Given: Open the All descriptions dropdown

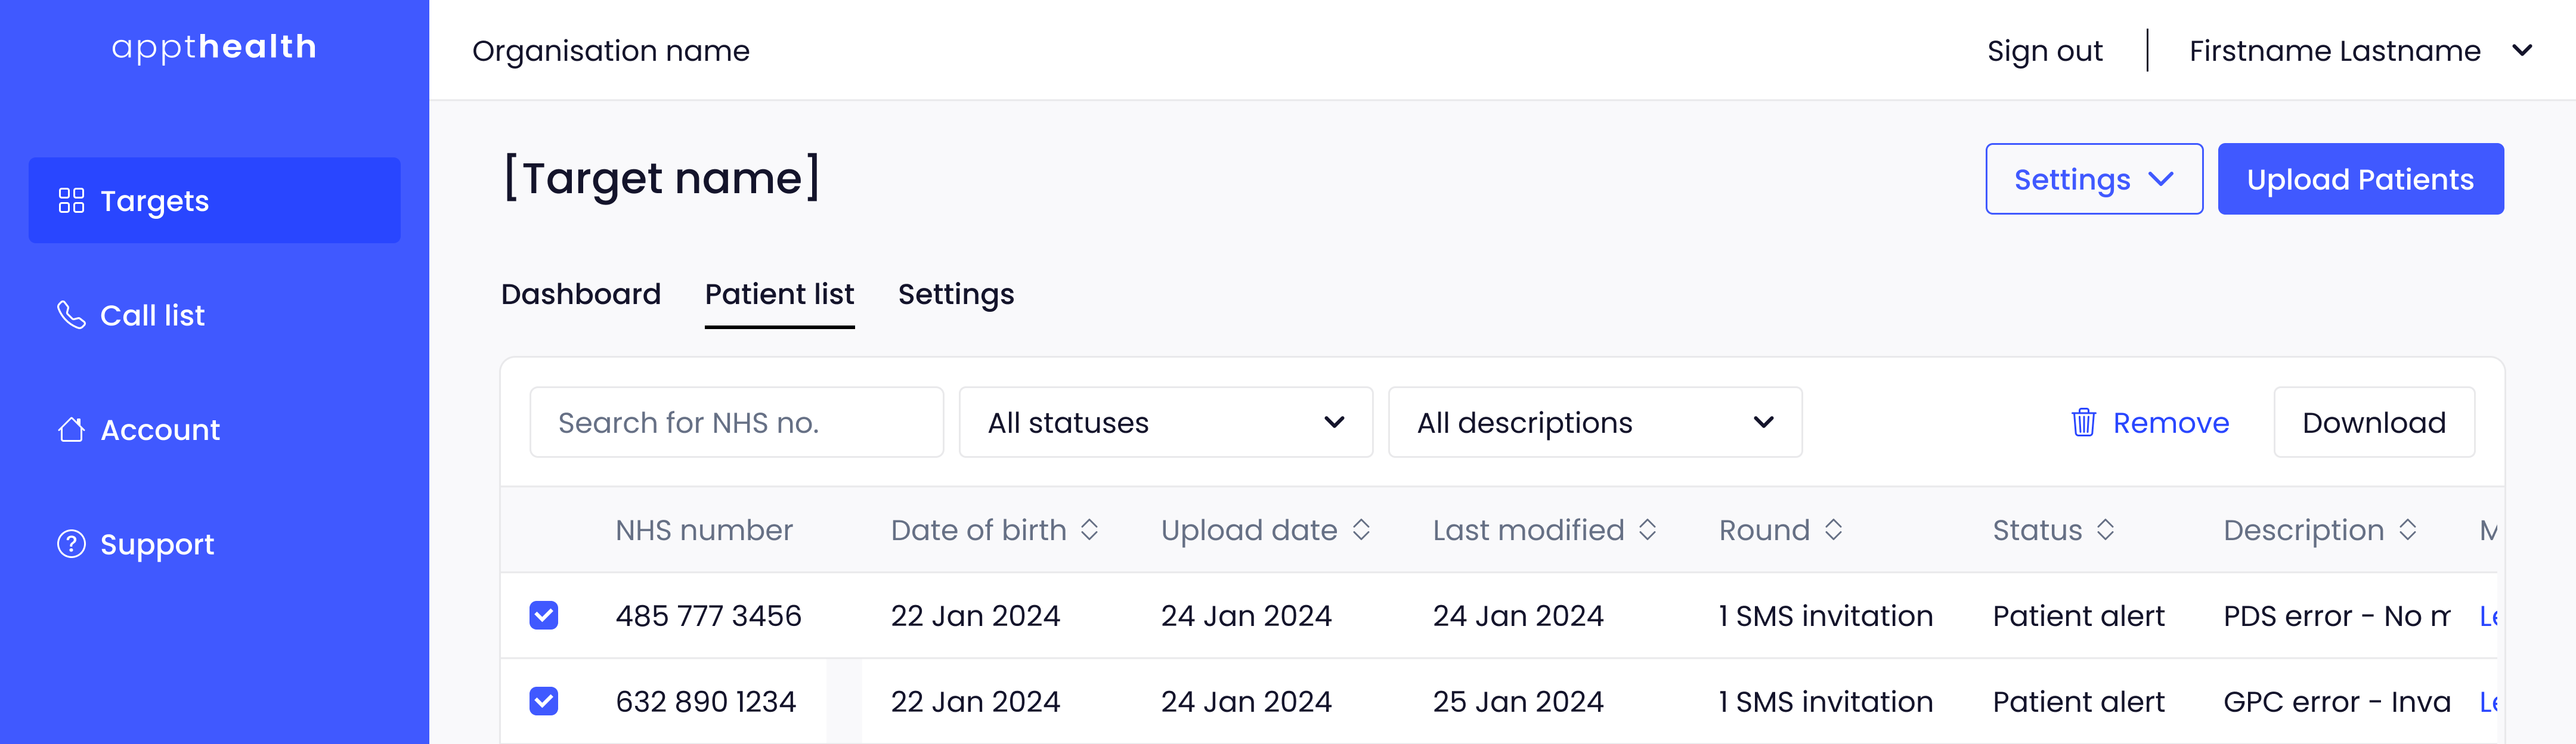Looking at the screenshot, I should (x=1595, y=422).
